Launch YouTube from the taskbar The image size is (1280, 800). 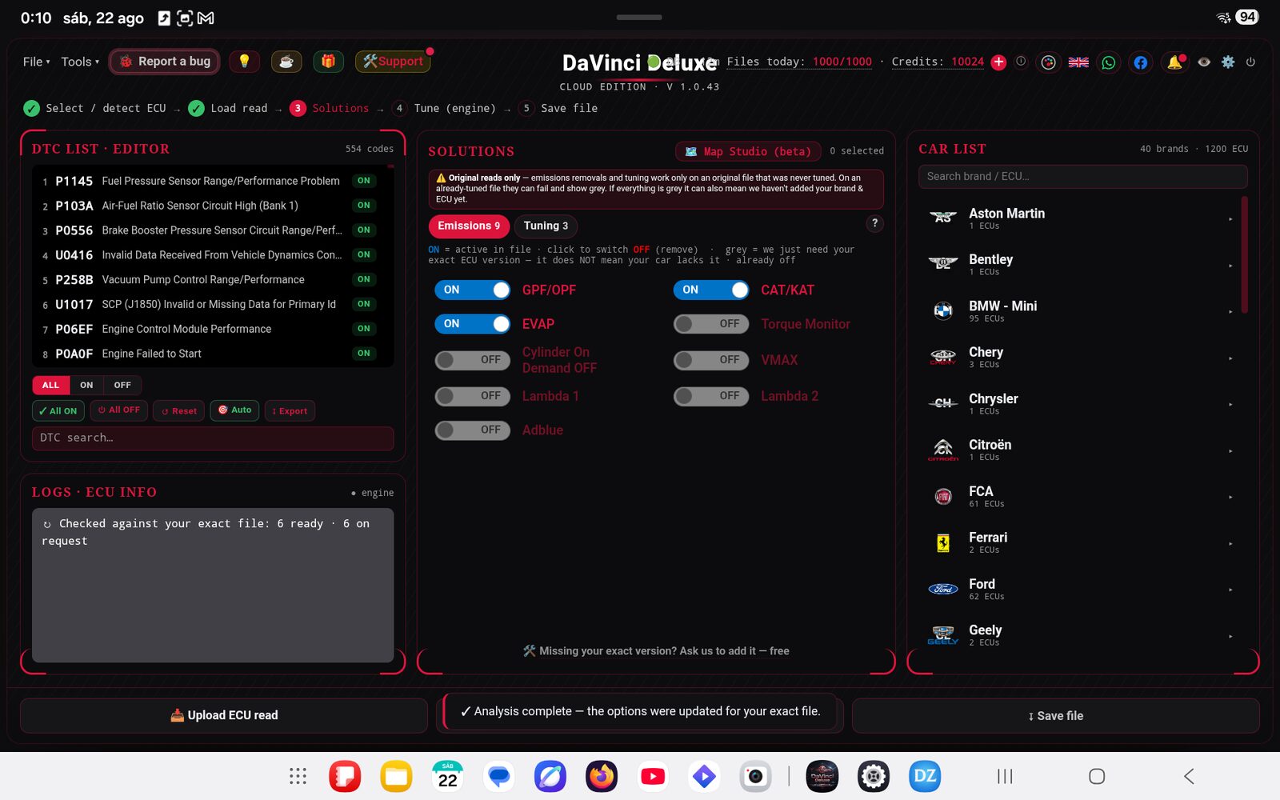coord(653,776)
